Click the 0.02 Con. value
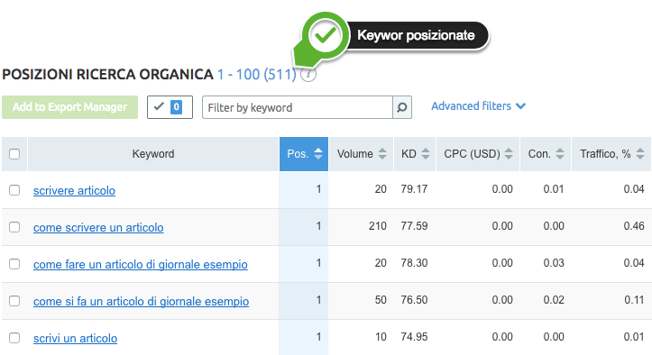652x355 pixels. [x=554, y=300]
